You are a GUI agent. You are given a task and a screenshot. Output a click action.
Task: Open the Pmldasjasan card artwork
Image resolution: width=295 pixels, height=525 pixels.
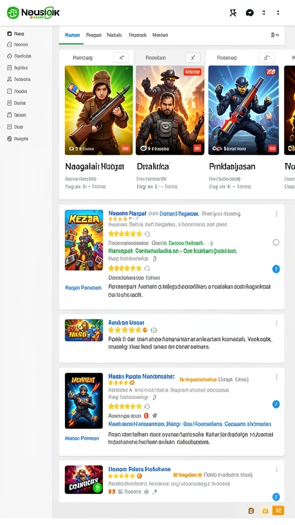243,110
